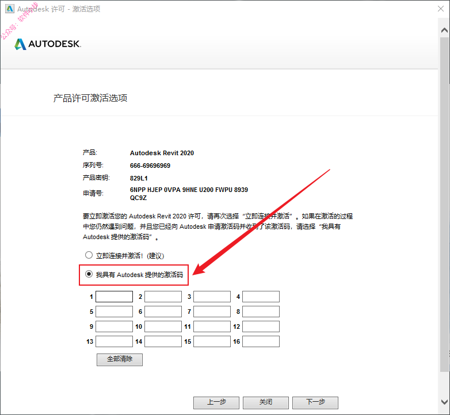Click activation code field 15
Viewport: 450px width, 415px height.
(x=212, y=341)
